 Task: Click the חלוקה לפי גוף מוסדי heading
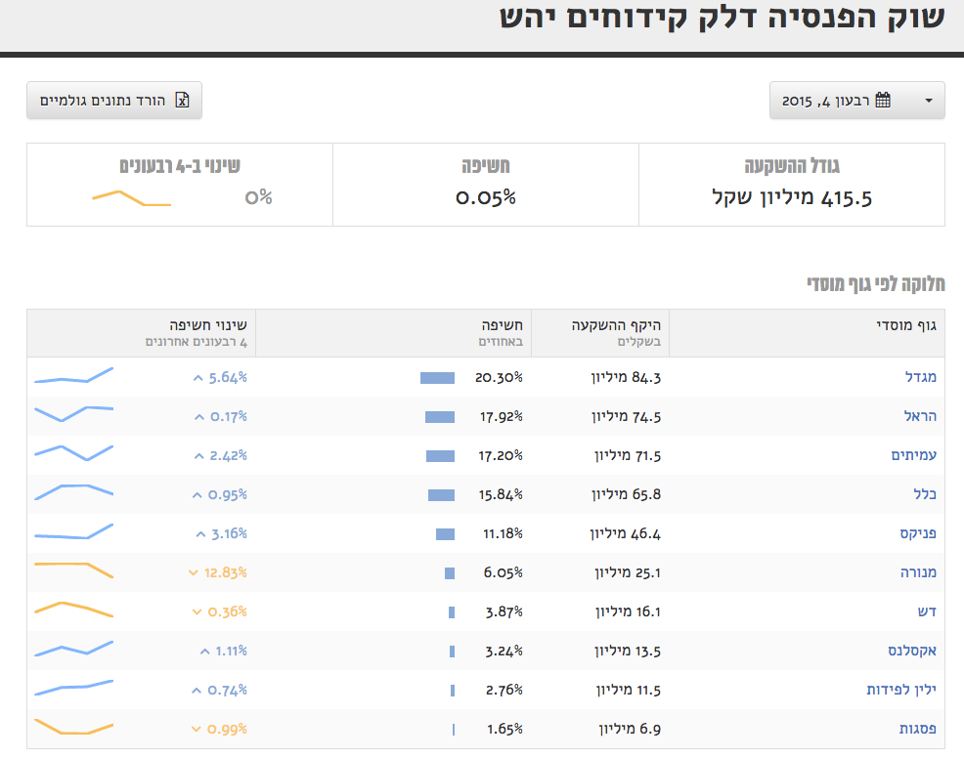click(x=876, y=284)
